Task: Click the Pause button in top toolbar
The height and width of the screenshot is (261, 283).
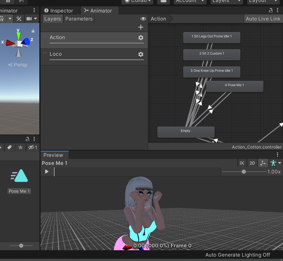Action: 8,1
